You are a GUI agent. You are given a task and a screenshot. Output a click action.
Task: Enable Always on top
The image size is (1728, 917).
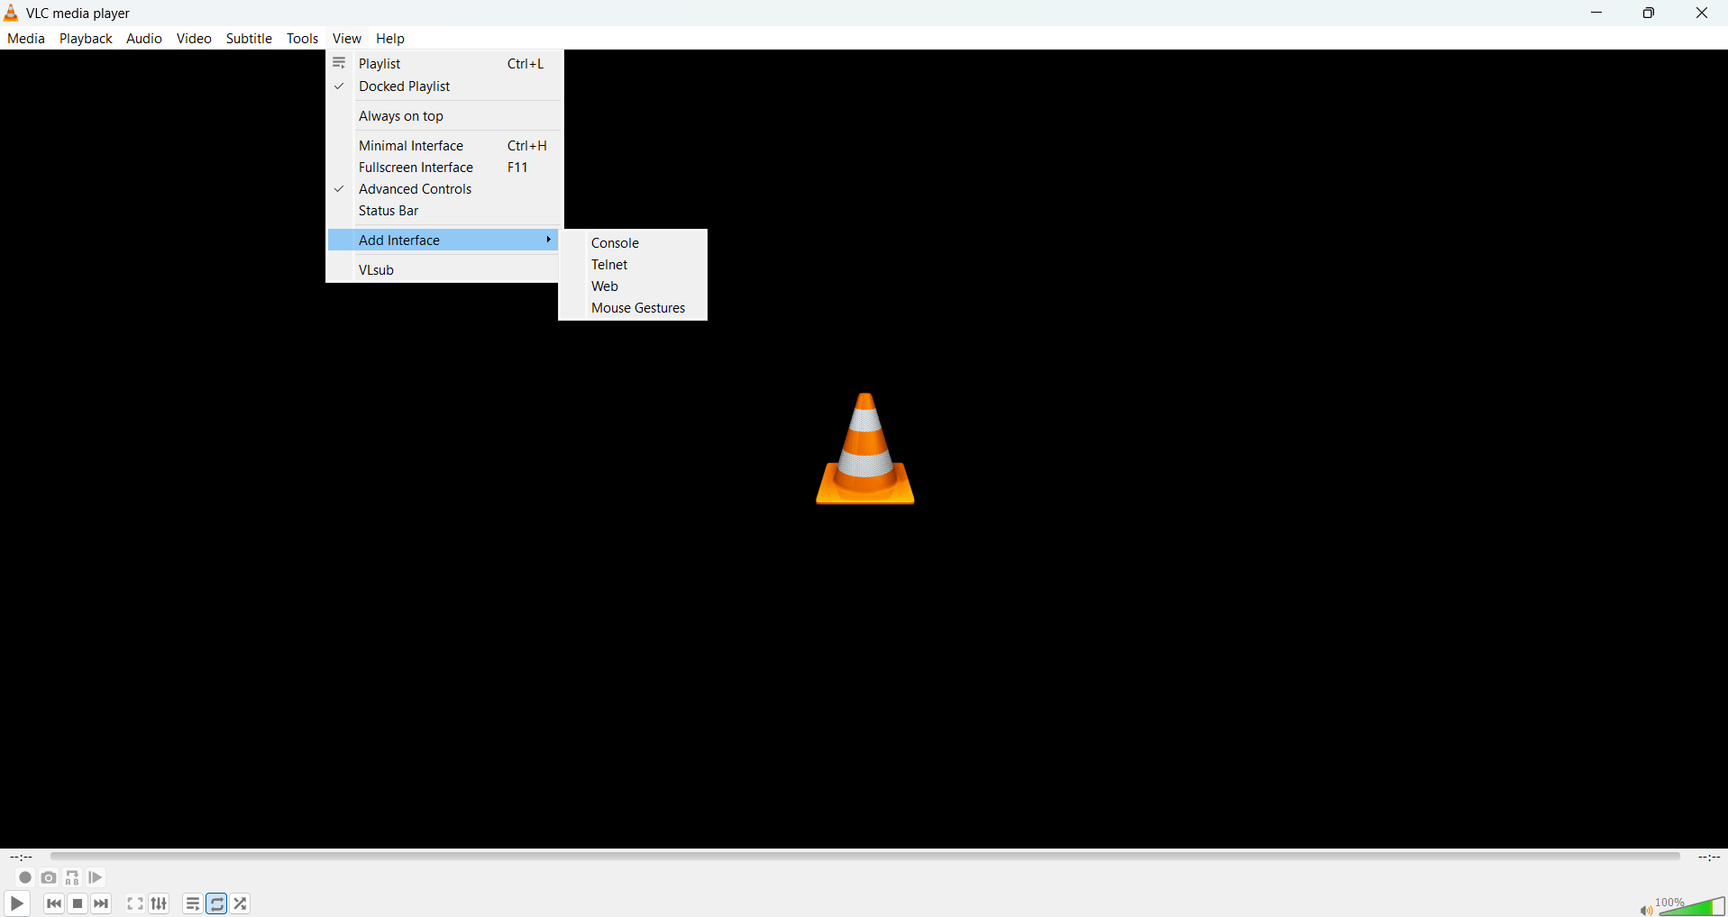pyautogui.click(x=443, y=116)
